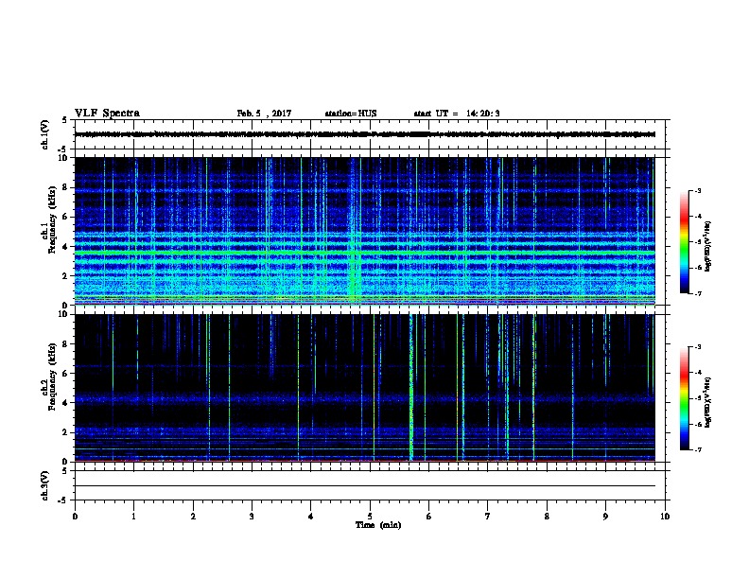The image size is (749, 579).
Task: Click tick label "7" on the Time axis
Action: 488,517
